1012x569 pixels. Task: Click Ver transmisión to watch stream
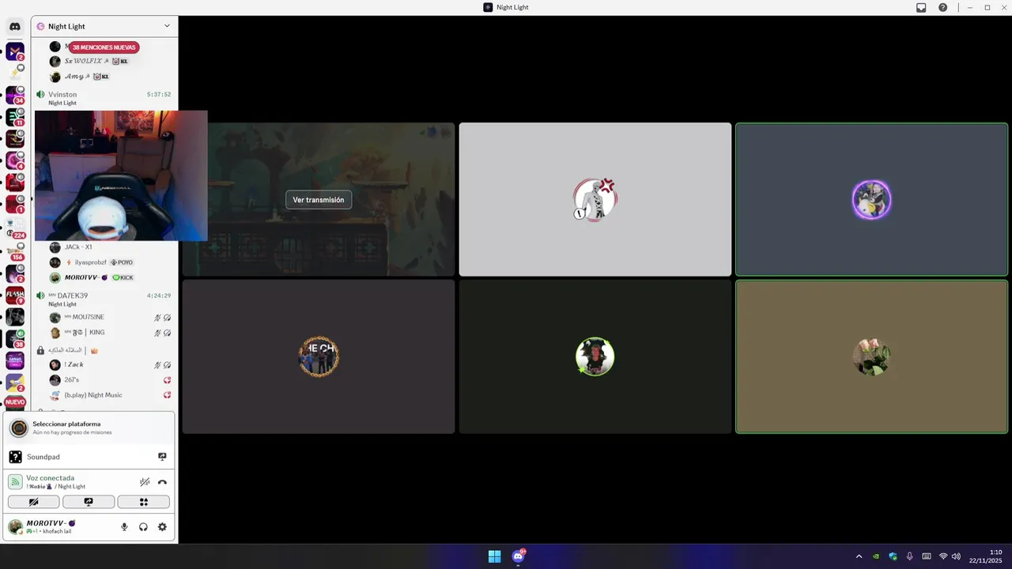(x=319, y=200)
